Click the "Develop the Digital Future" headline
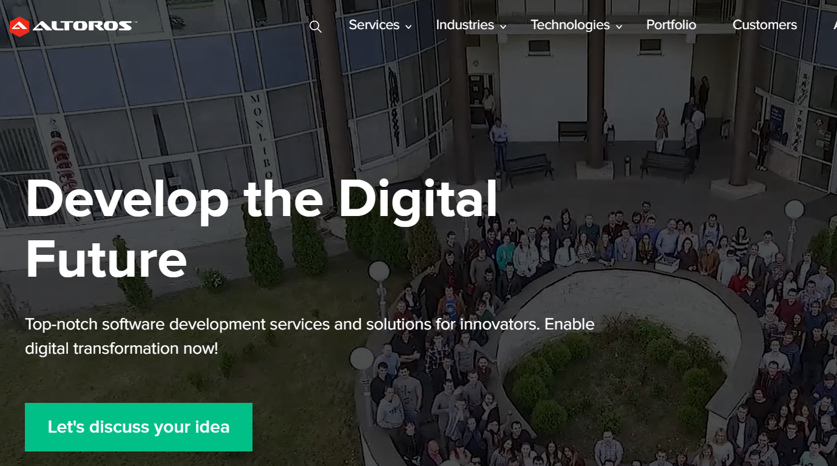The height and width of the screenshot is (466, 837). click(x=262, y=229)
